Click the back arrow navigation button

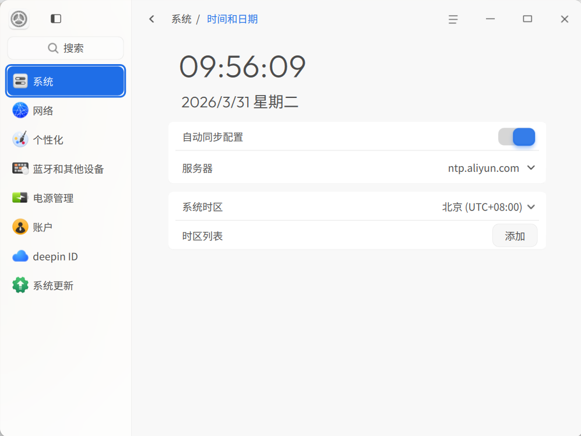coord(152,19)
